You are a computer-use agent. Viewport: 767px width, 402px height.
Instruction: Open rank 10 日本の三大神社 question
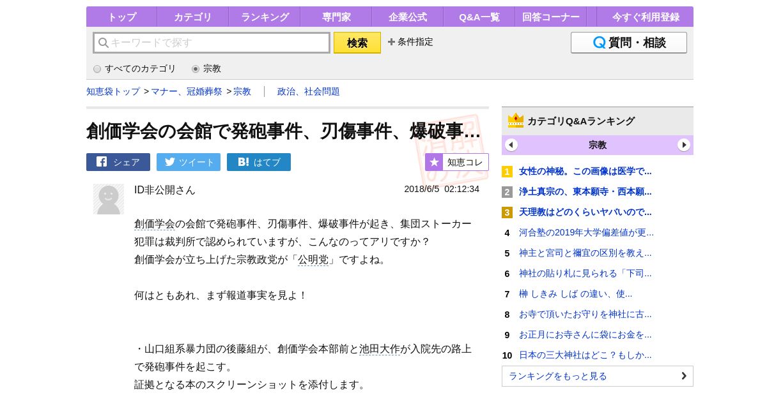[x=585, y=355]
